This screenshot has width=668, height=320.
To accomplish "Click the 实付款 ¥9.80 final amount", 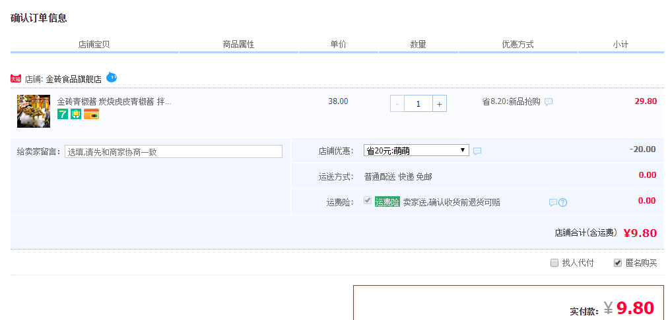I will (x=629, y=307).
